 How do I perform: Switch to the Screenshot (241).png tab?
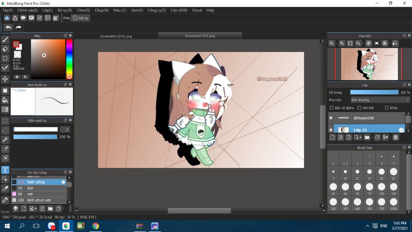(x=116, y=36)
